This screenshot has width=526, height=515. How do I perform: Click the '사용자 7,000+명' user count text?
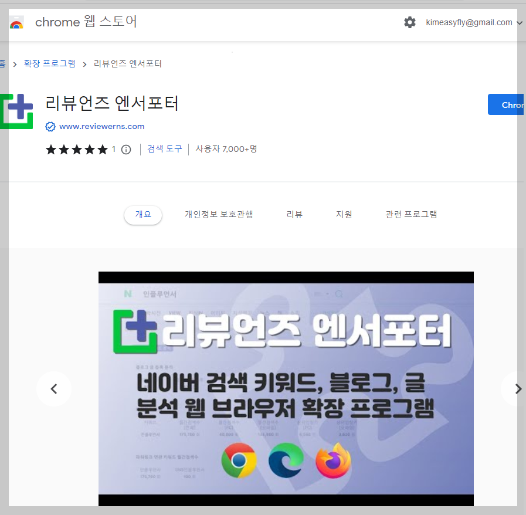coord(226,148)
